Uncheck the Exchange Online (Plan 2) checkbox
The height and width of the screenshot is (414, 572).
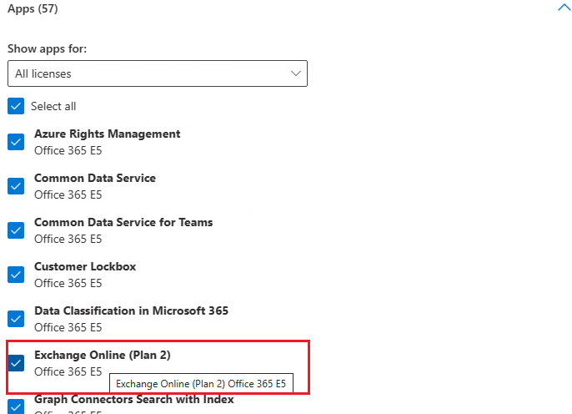[16, 362]
